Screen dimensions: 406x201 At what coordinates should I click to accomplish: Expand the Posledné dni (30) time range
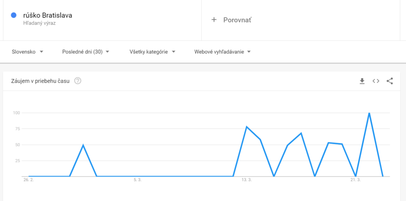pos(86,52)
